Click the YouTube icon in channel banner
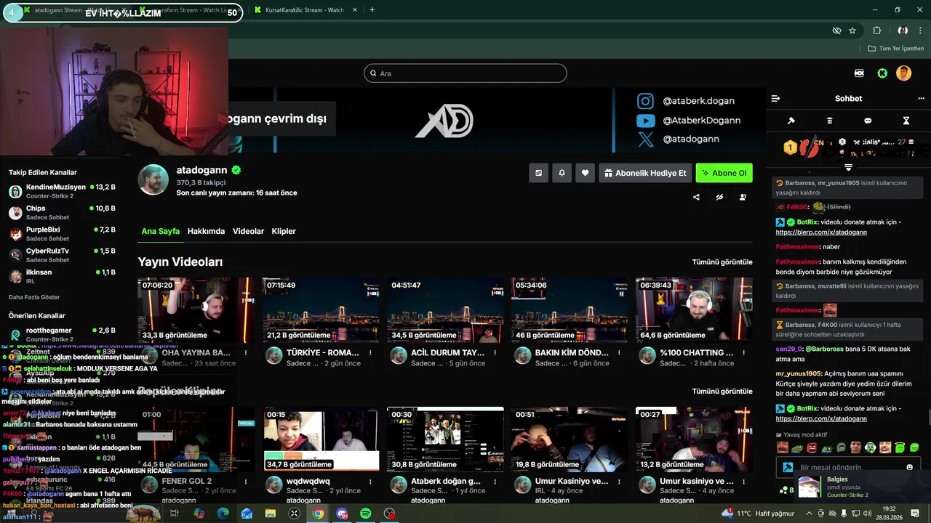Viewport: 931px width, 523px height. point(645,121)
